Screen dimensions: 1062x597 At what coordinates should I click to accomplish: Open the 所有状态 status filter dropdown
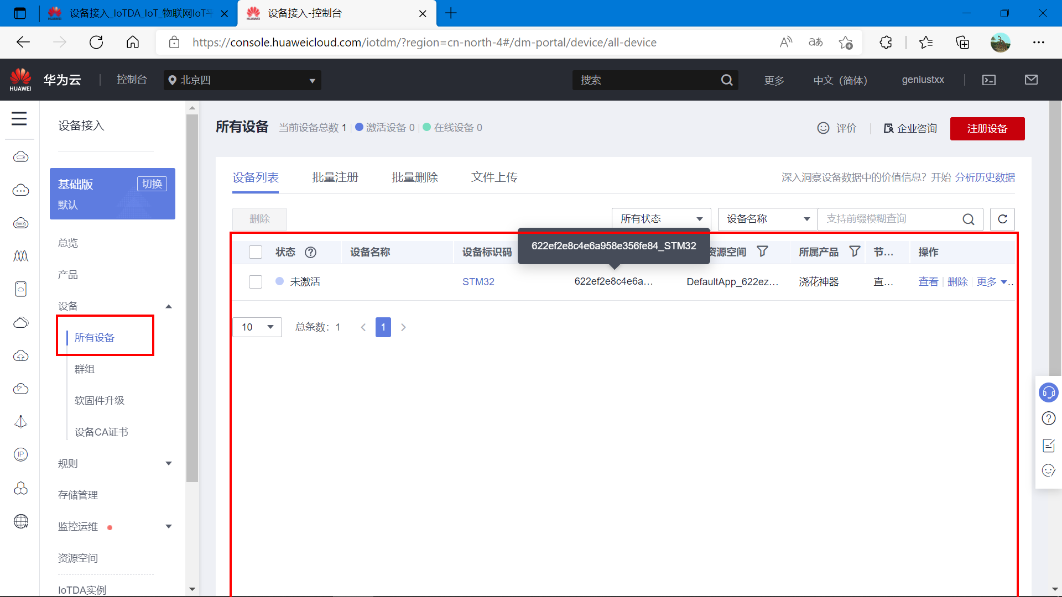(661, 219)
